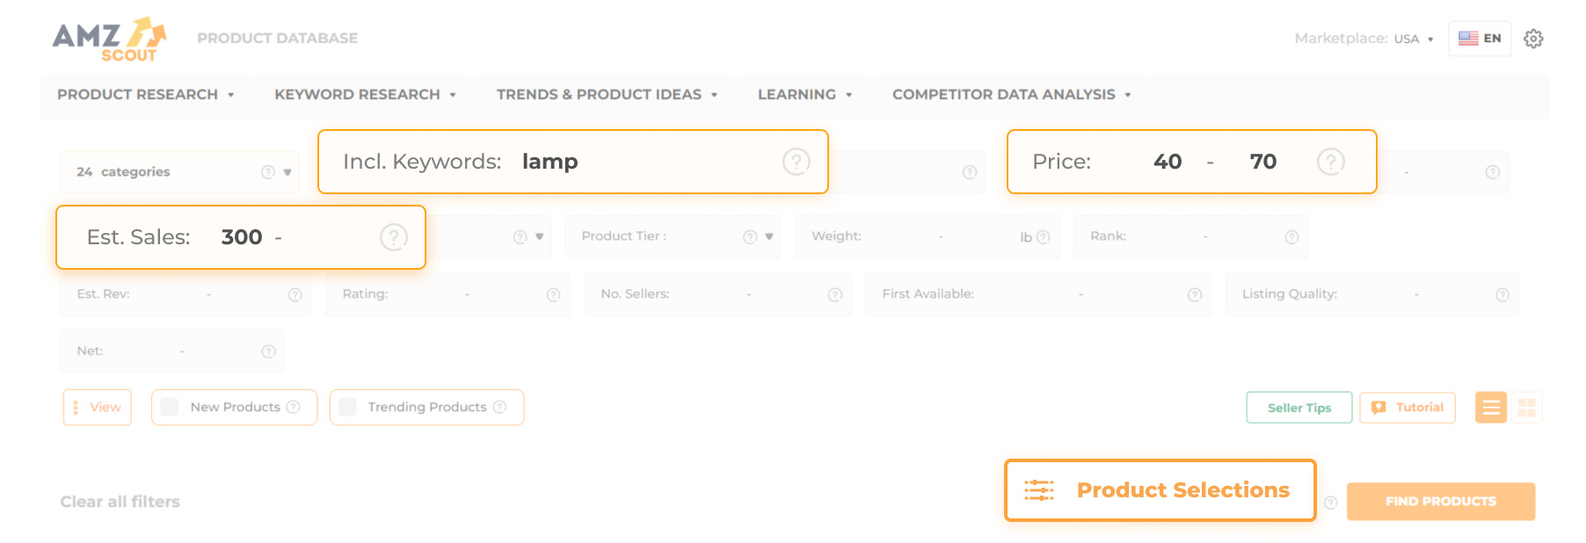Viewport: 1586px width, 543px height.
Task: Click the sliders icon inside Product Selections
Action: click(x=1038, y=490)
